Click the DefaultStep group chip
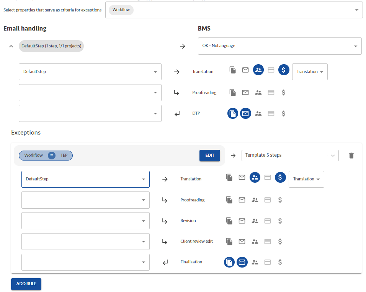Image resolution: width=366 pixels, height=292 pixels. [51, 46]
